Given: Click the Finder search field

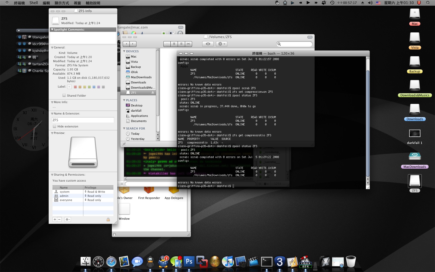Looking at the screenshot, I should click(x=294, y=44).
